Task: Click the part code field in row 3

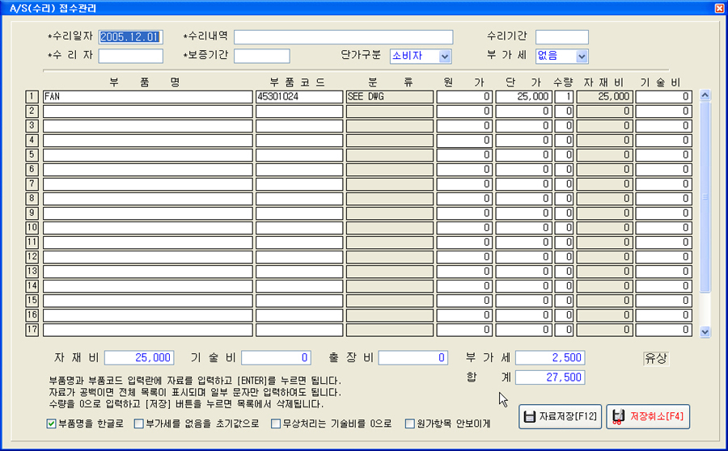Action: coord(299,126)
